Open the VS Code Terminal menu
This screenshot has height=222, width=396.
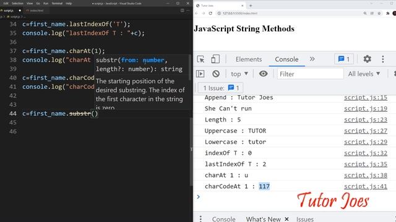point(57,3)
